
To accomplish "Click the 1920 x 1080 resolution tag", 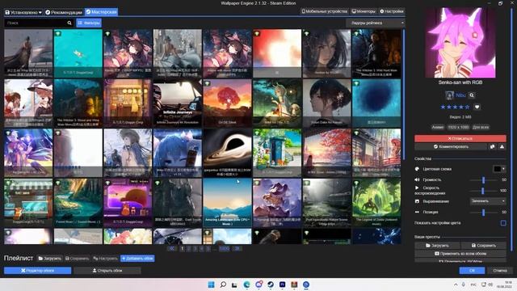I will [458, 127].
